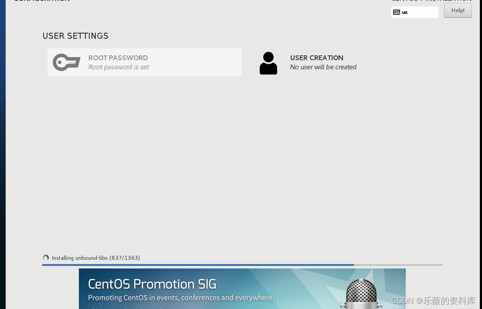Click 'Installing unbound-libs (837/1363)' status text
Viewport: 482px width, 309px height.
(x=96, y=258)
